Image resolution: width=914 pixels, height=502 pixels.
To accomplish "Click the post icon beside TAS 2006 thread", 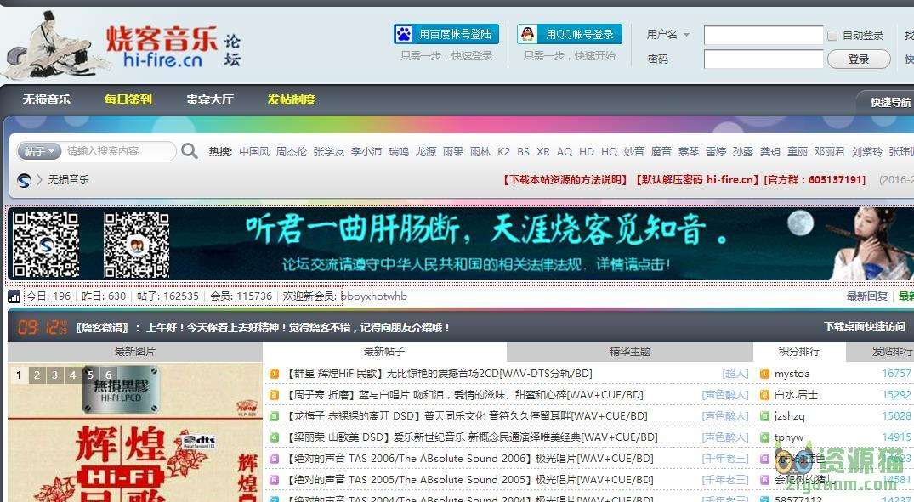I will [x=274, y=459].
